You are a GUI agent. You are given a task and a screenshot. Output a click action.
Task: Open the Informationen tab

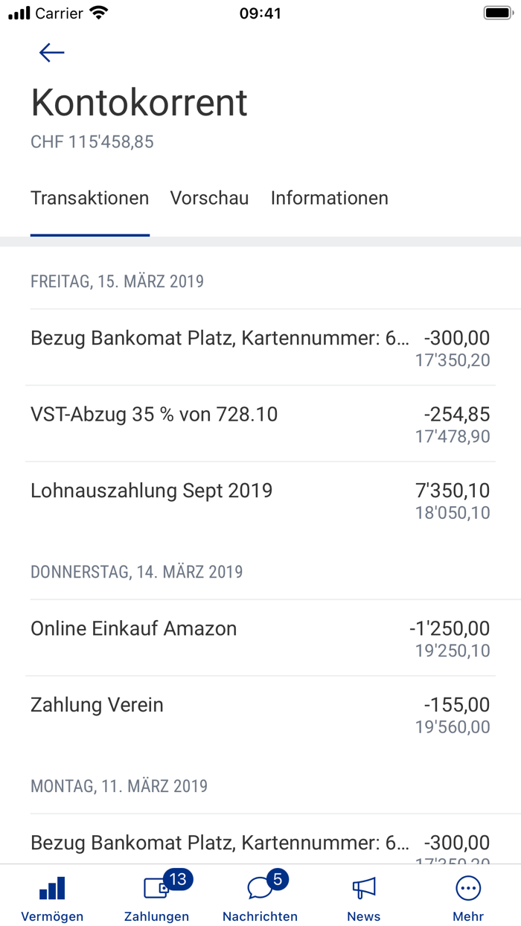[x=330, y=198]
